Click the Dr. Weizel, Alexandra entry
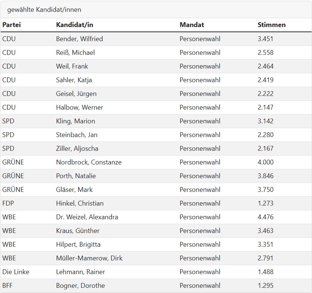The image size is (312, 293). pyautogui.click(x=87, y=217)
